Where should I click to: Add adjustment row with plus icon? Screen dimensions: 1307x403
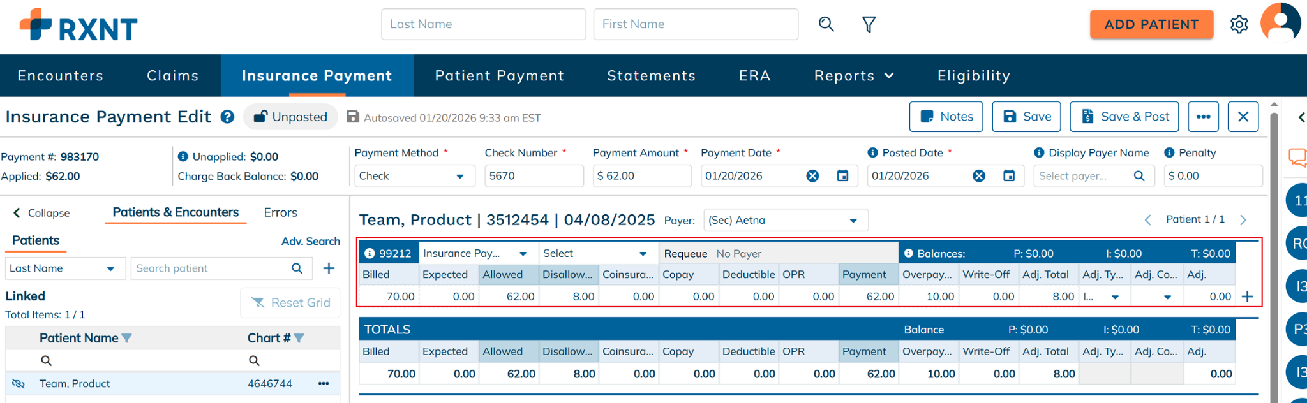click(x=1247, y=297)
